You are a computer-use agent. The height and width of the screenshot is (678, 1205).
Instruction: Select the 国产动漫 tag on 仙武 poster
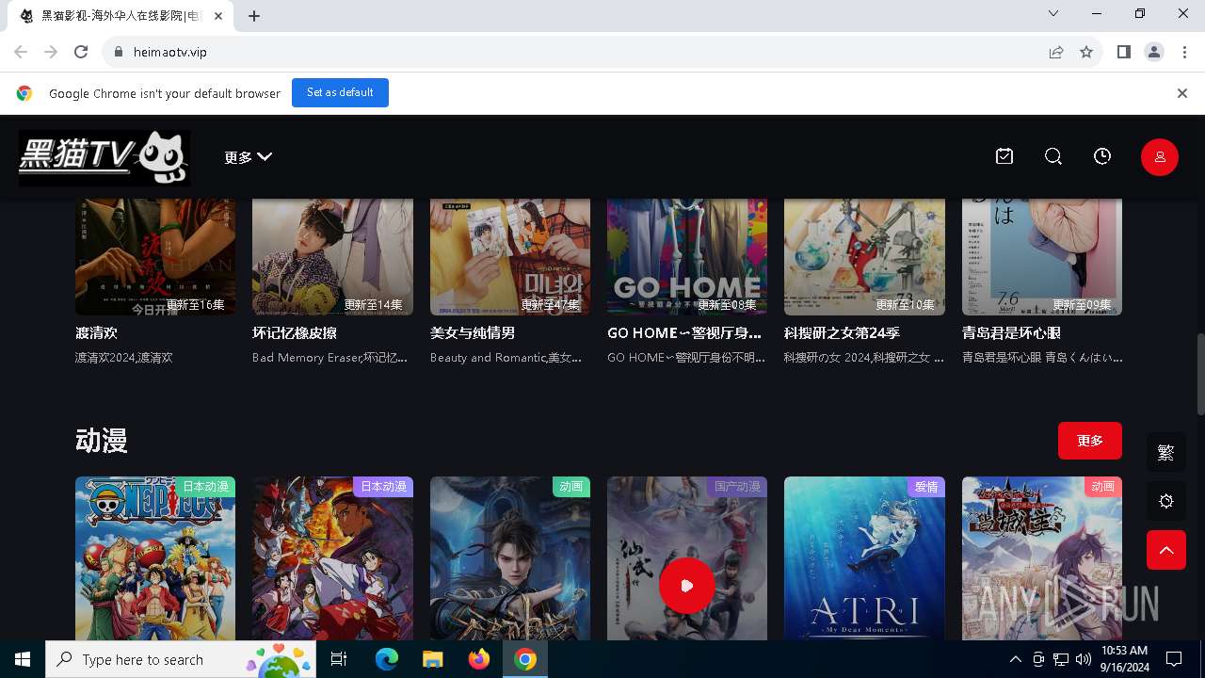coord(737,487)
